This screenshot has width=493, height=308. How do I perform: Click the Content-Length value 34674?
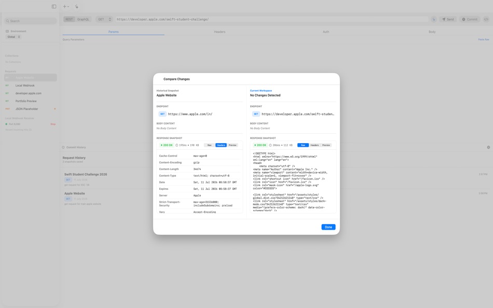pyautogui.click(x=197, y=169)
